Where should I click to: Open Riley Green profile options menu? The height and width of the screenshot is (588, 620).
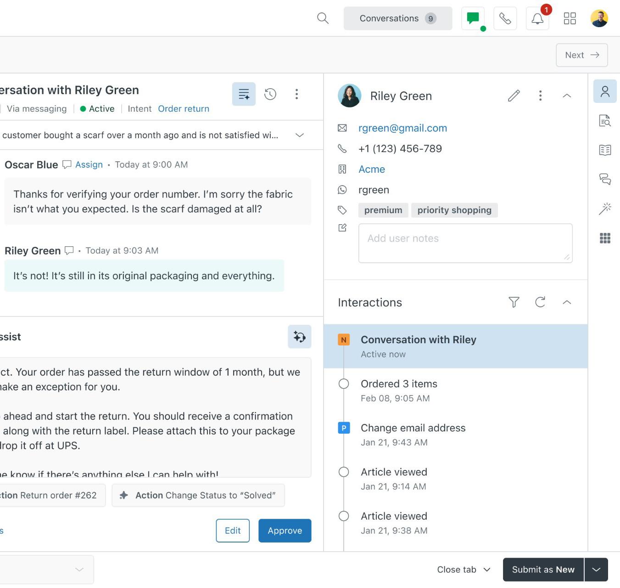540,96
